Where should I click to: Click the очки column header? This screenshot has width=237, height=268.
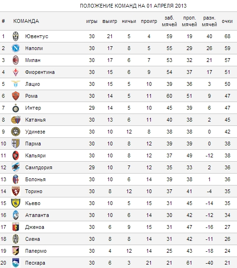227,21
